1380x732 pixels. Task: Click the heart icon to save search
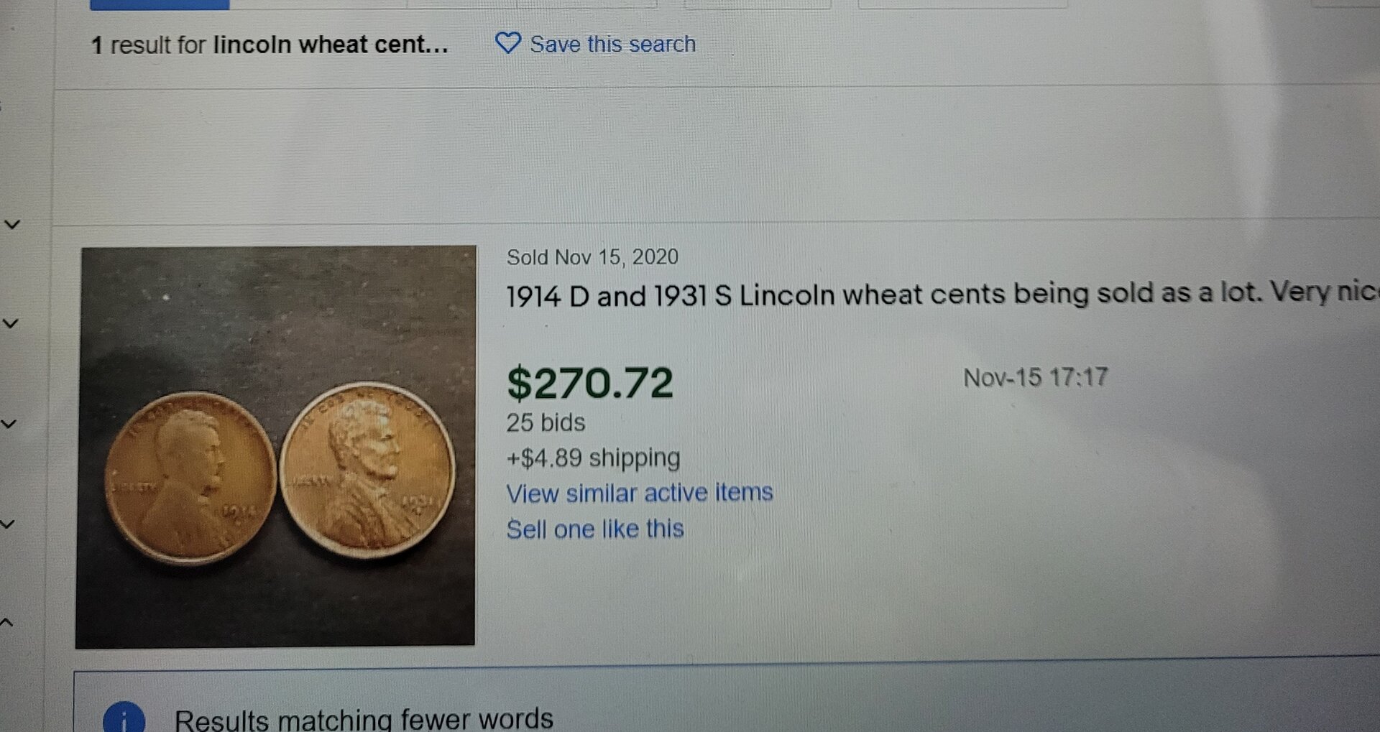pos(507,43)
